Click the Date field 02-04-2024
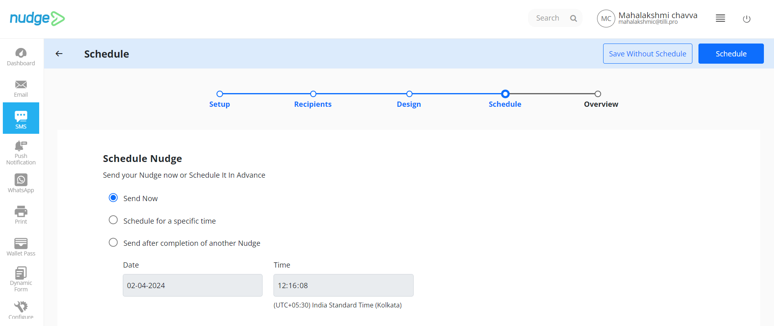 [193, 285]
